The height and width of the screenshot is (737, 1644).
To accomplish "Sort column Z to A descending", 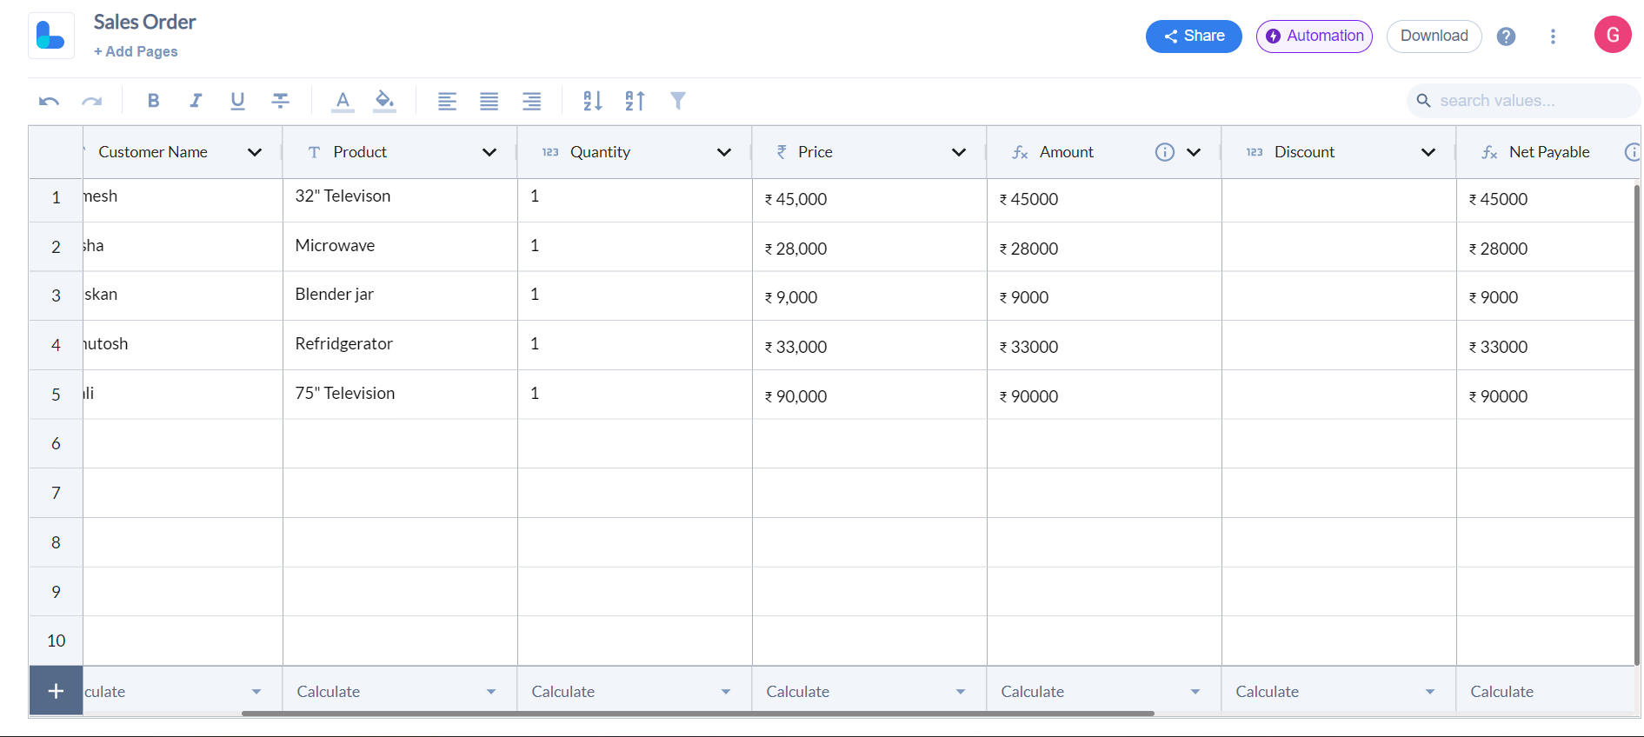I will [x=636, y=101].
